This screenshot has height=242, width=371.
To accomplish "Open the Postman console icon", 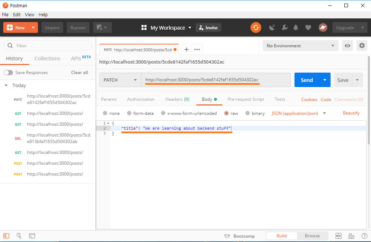I will pos(32,236).
